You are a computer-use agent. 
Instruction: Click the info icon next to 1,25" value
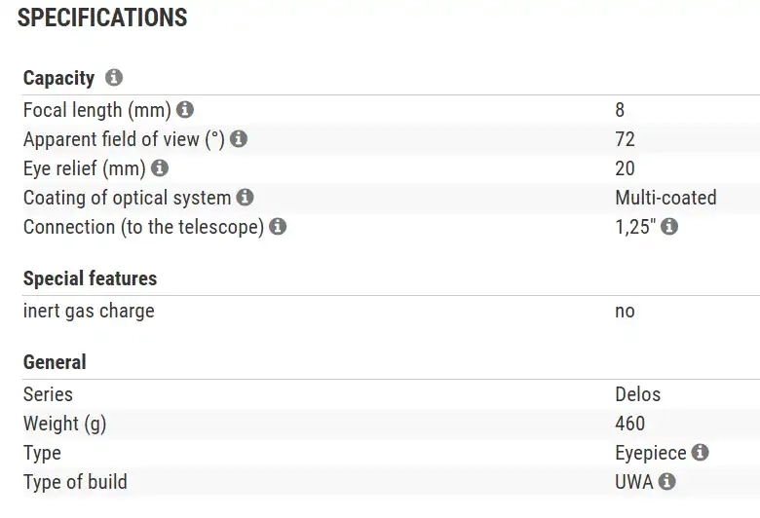coord(669,227)
